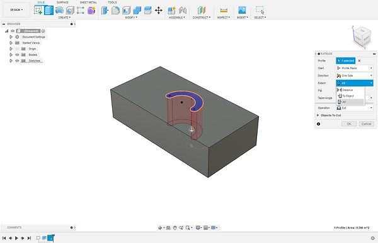The width and height of the screenshot is (378, 243).
Task: Click the Fit zoom magnifier icon
Action: tap(188, 228)
